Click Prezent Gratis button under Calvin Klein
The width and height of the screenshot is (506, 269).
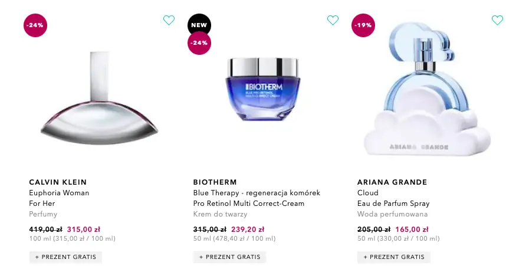[x=65, y=257]
